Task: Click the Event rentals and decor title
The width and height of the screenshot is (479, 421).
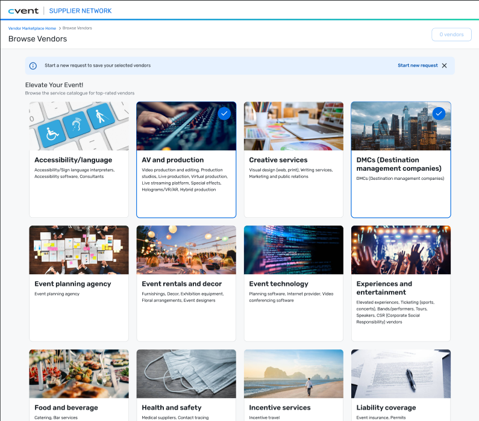Action: (x=182, y=284)
